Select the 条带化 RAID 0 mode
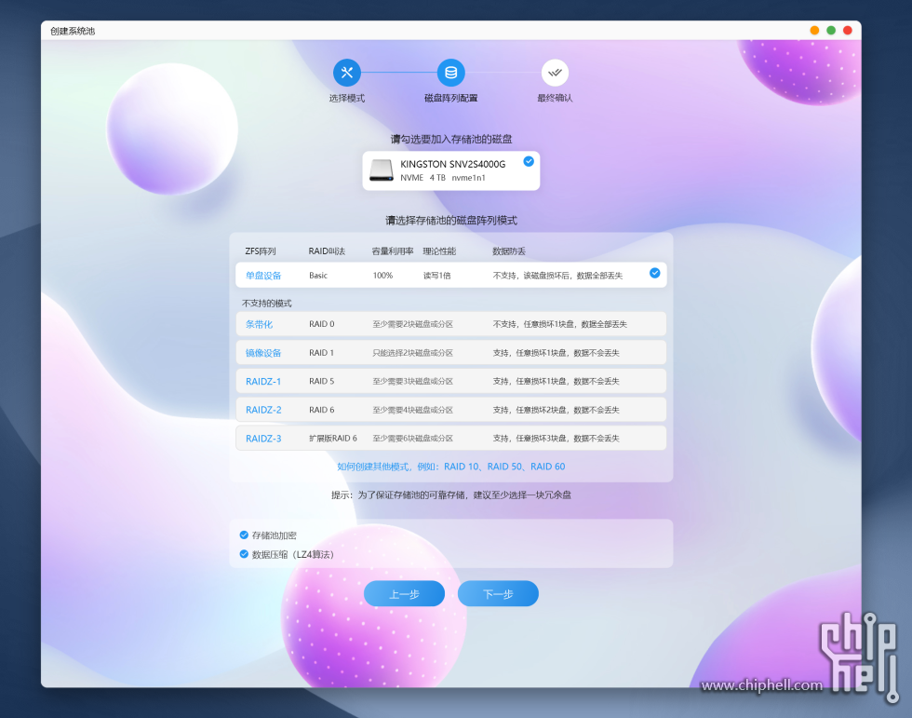912x718 pixels. (x=450, y=324)
